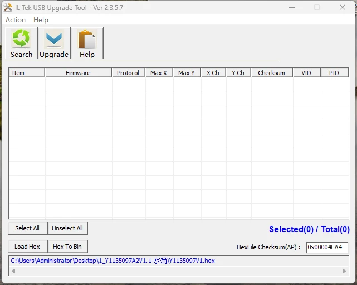The image size is (357, 285).
Task: Click the hex file path text
Action: pyautogui.click(x=113, y=261)
